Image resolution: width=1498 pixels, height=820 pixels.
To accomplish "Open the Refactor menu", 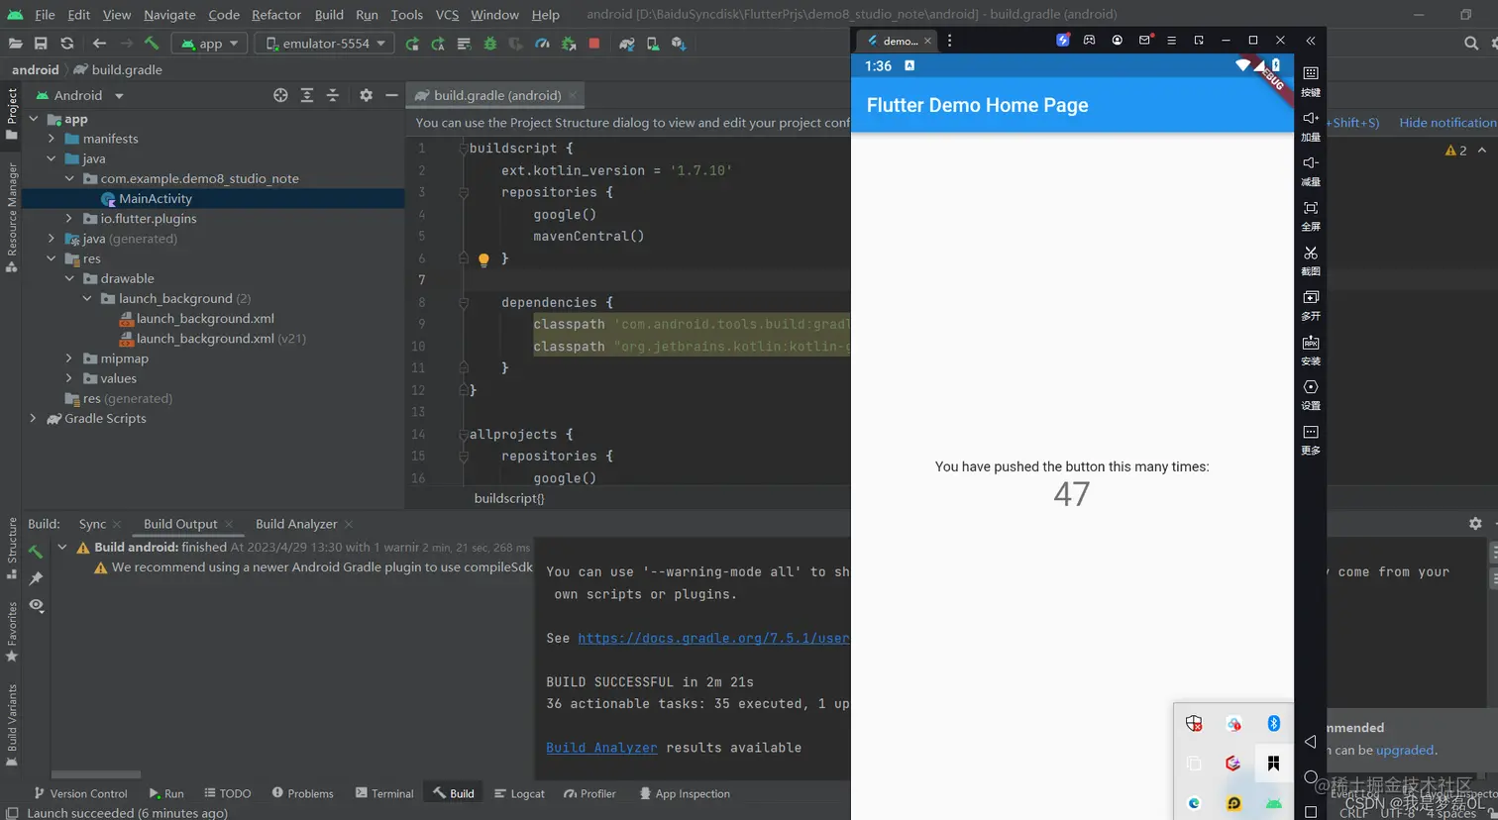I will pos(276,14).
